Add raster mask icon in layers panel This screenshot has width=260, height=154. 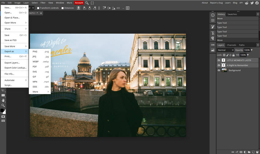(x=241, y=152)
